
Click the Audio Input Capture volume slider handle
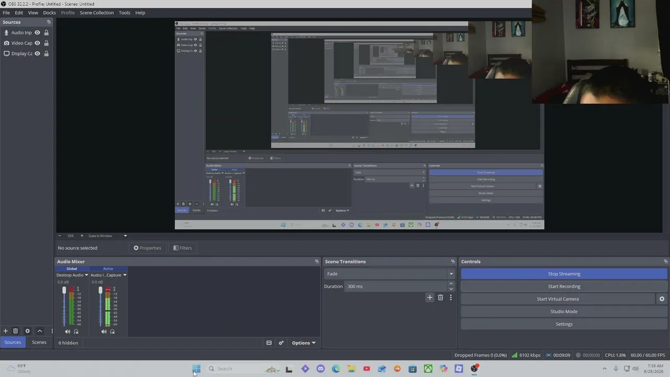click(x=100, y=290)
